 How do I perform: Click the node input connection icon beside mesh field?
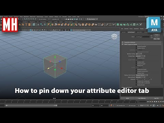tap(151, 36)
